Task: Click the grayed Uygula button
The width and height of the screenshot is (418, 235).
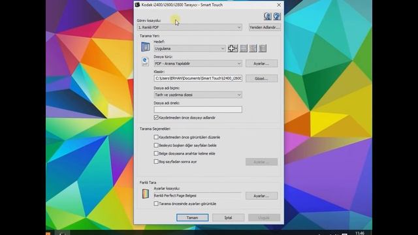Action: tap(264, 217)
